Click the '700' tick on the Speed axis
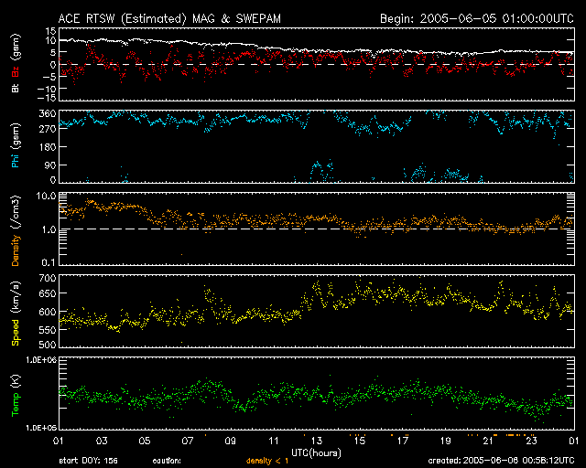The height and width of the screenshot is (468, 586). [x=48, y=278]
